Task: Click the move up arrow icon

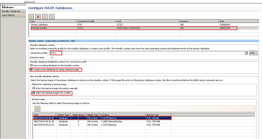Action: tap(45, 17)
